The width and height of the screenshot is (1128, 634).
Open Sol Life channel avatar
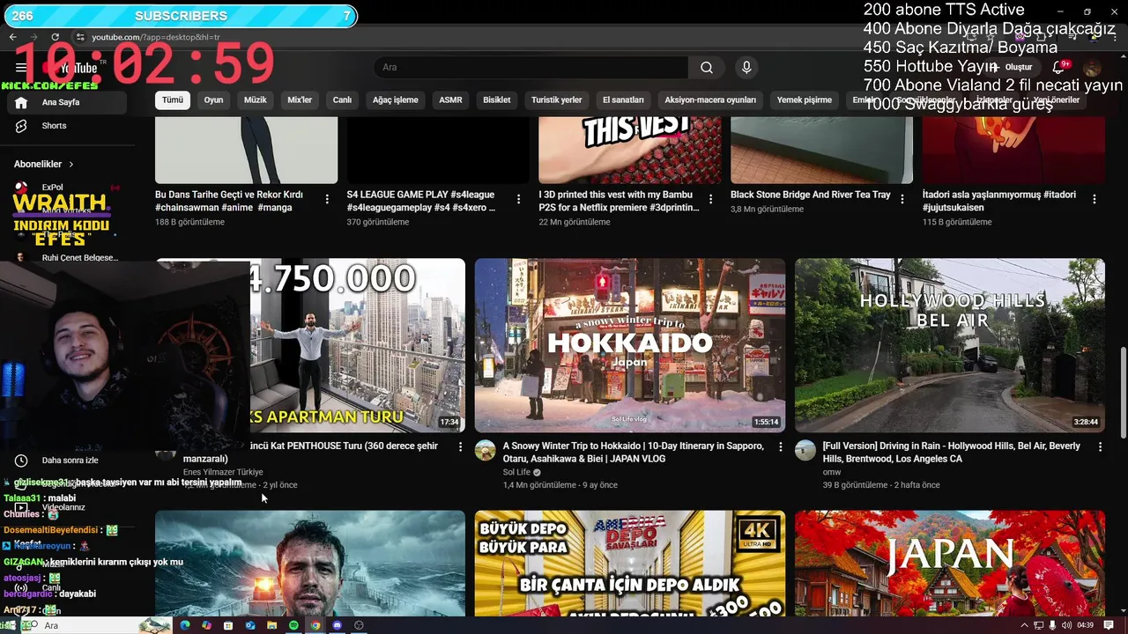click(x=486, y=451)
